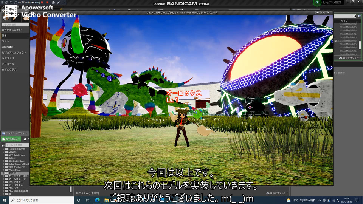Open the weather widget showing 13°C
The image size is (363, 204).
click(301, 200)
